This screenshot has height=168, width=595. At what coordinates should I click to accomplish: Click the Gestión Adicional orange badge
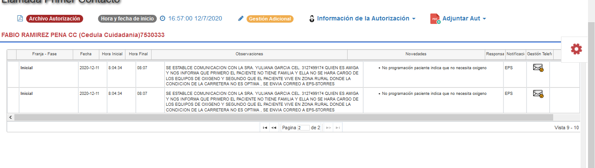point(270,19)
